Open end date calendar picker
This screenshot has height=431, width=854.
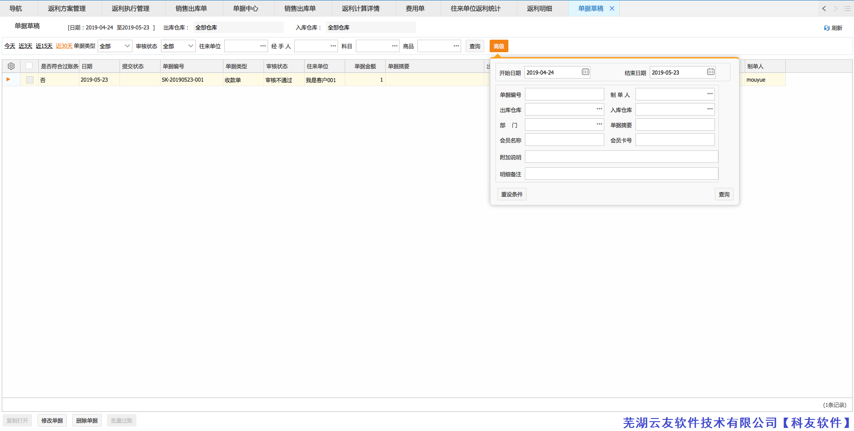coord(711,72)
